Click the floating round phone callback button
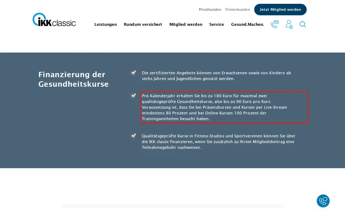Image resolution: width=345 pixels, height=215 pixels. (323, 201)
